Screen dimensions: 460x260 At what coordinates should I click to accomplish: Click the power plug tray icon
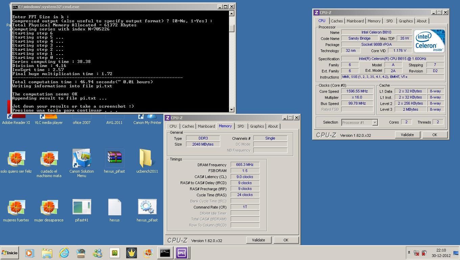click(424, 253)
